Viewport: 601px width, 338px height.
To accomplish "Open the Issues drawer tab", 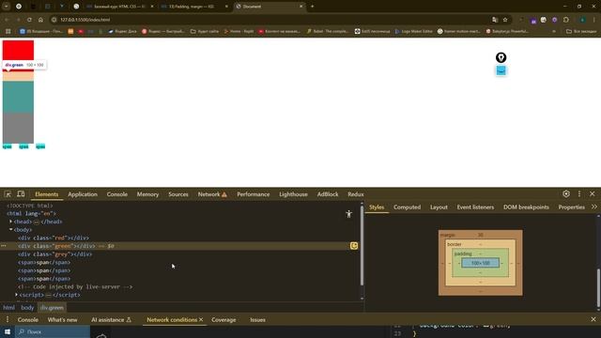I will [x=257, y=319].
